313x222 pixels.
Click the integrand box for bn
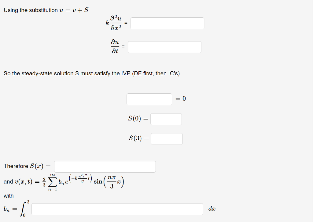tap(117, 209)
